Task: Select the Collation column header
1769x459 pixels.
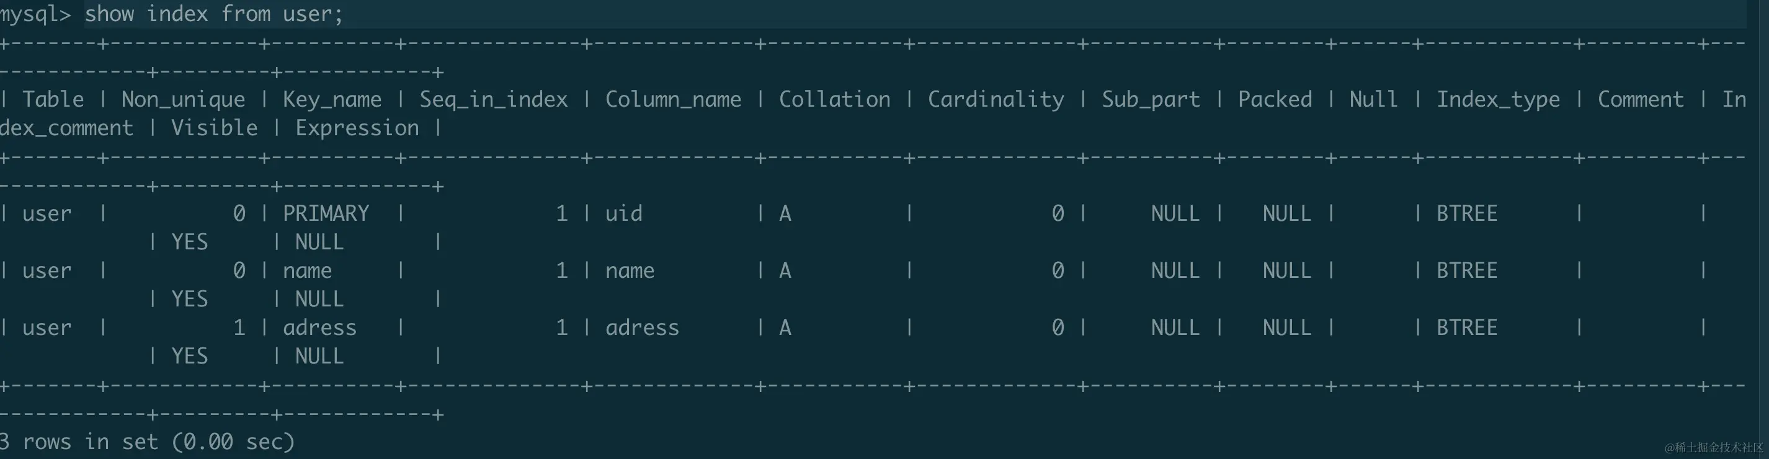Action: click(x=834, y=100)
